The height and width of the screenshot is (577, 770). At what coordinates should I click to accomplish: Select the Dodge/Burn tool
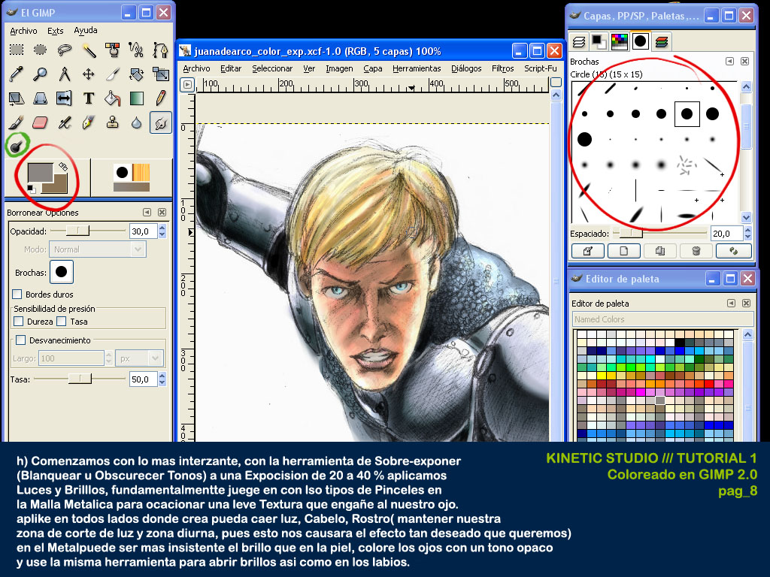(x=17, y=146)
